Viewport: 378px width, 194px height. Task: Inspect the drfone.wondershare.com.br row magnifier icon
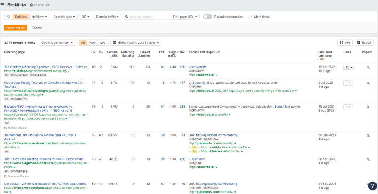(x=368, y=136)
